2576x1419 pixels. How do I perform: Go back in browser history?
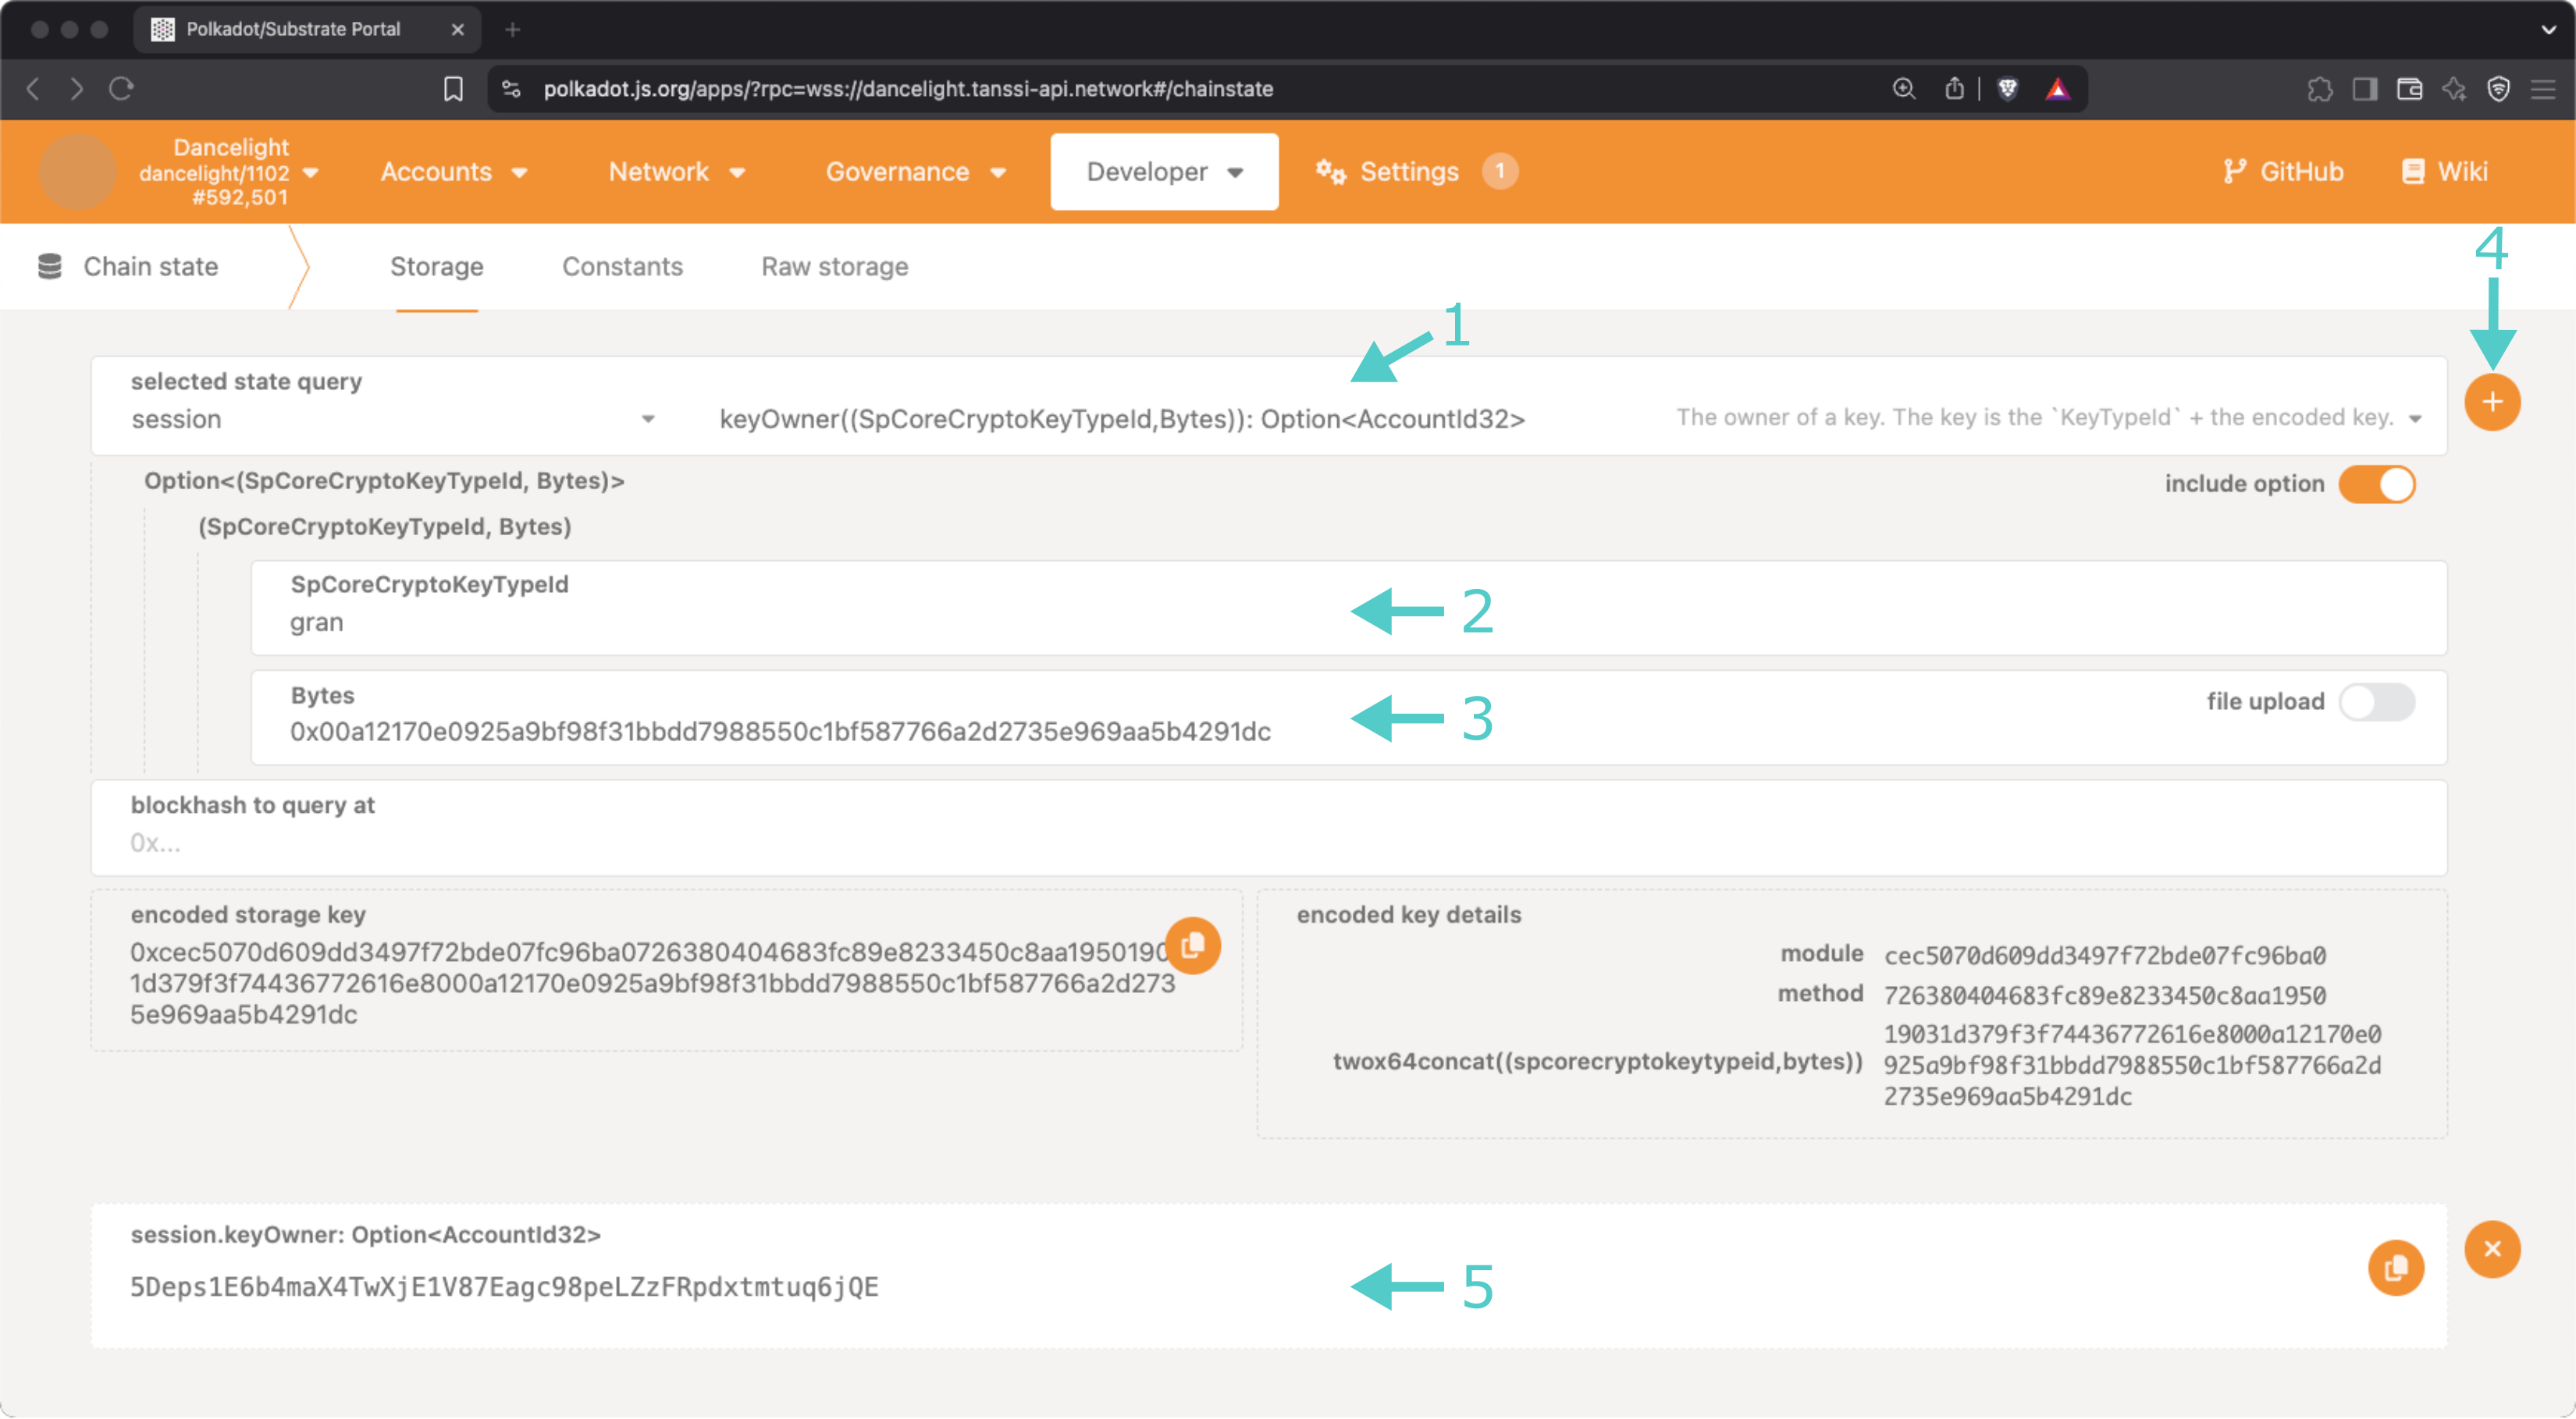[34, 89]
